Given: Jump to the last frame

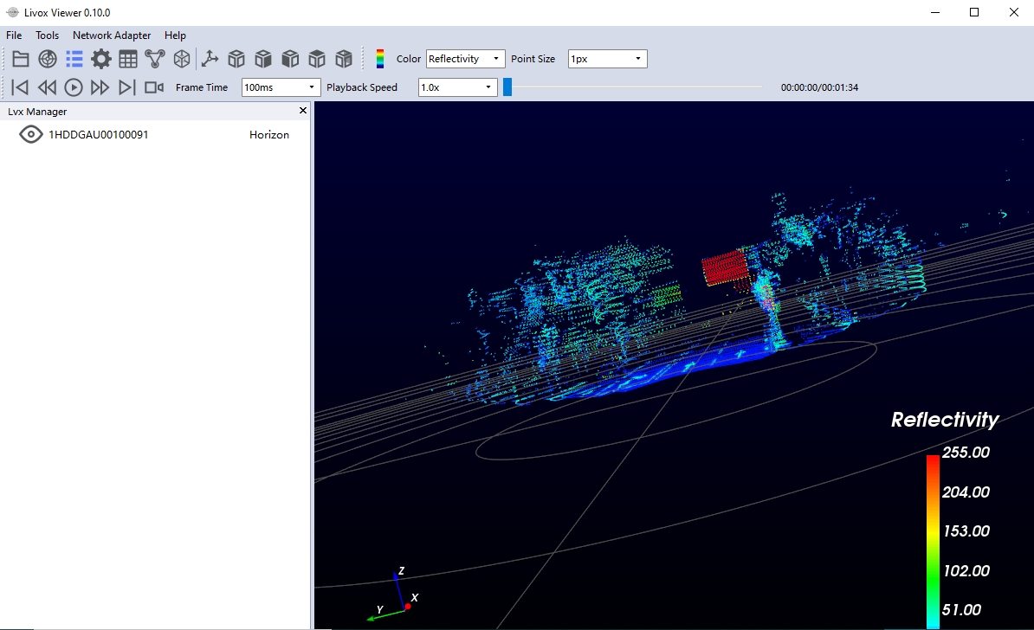Looking at the screenshot, I should tap(126, 87).
